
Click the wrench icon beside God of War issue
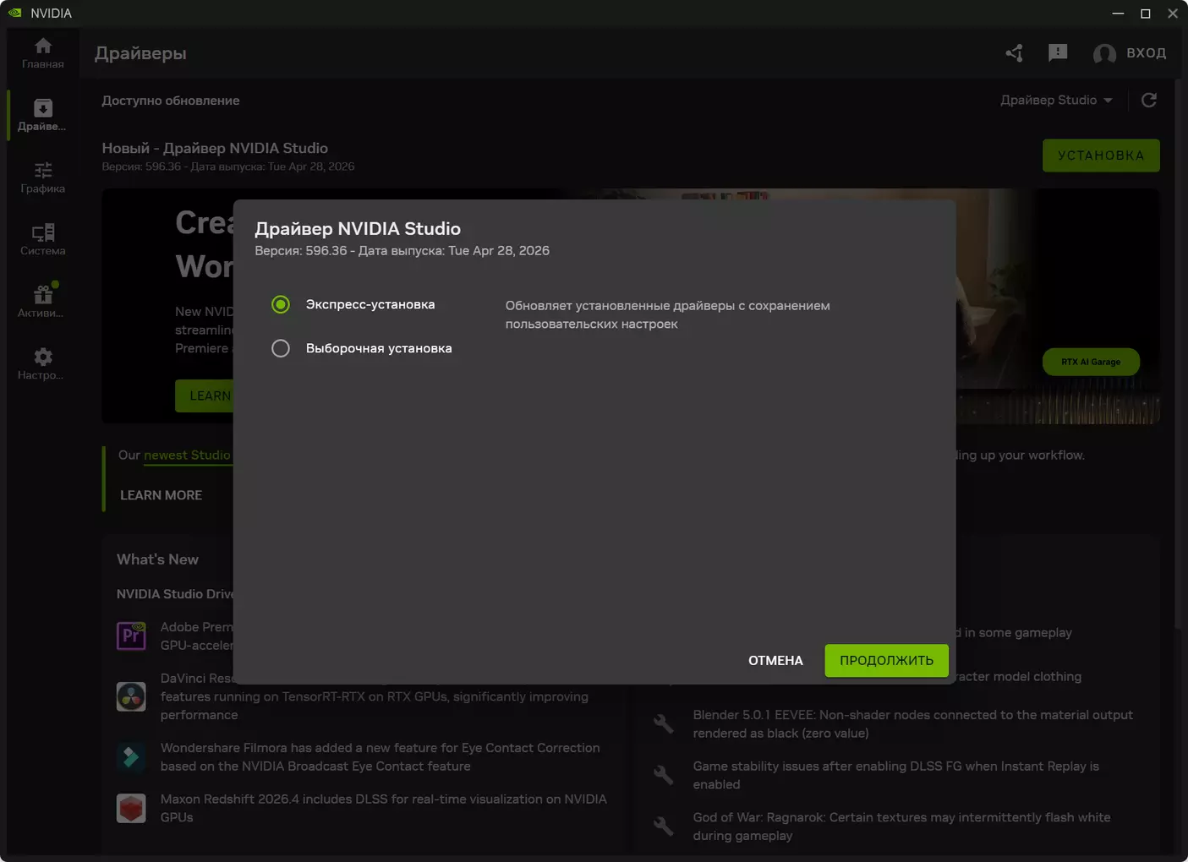[664, 827]
